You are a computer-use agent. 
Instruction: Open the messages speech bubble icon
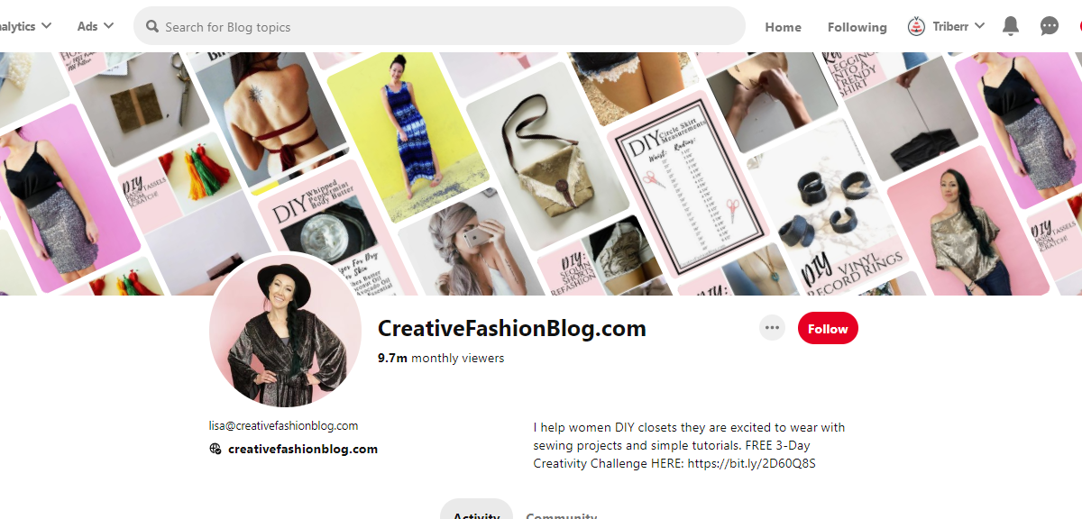click(x=1050, y=26)
